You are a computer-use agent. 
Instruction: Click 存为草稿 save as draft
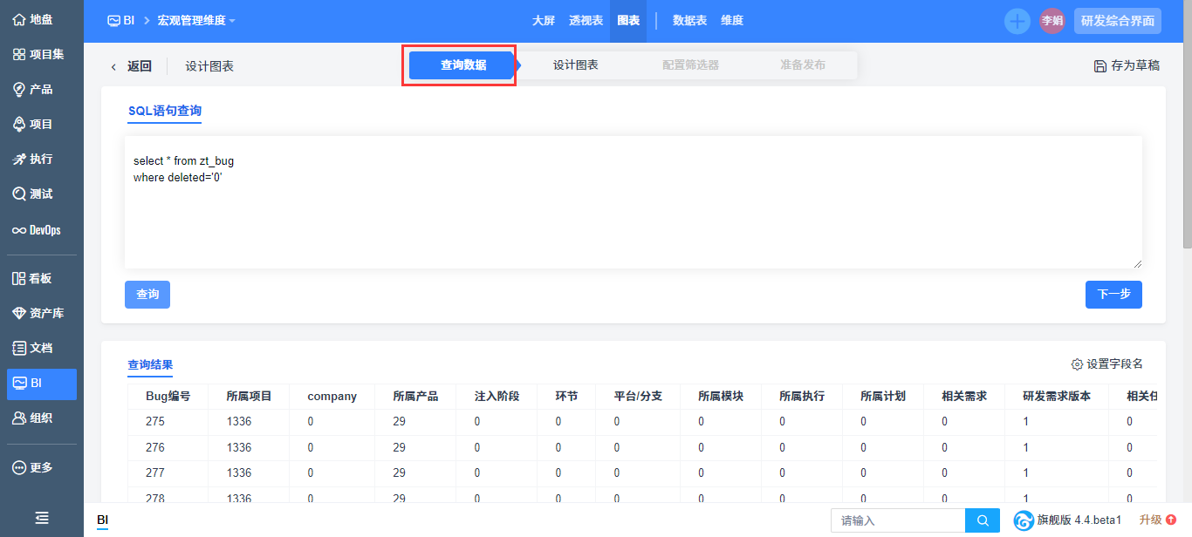click(x=1127, y=65)
